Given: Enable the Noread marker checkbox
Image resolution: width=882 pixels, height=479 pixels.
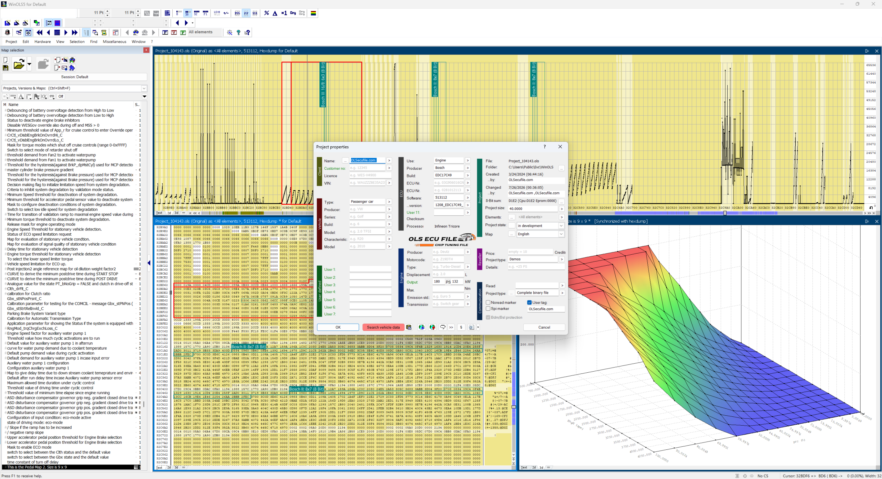Looking at the screenshot, I should 488,302.
